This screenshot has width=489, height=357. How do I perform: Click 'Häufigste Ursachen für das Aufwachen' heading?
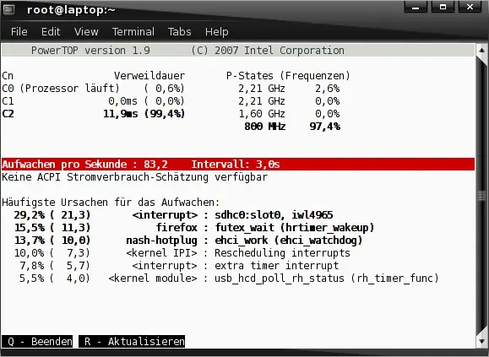coord(111,203)
